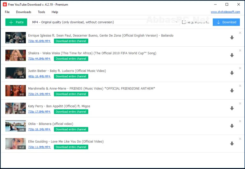The width and height of the screenshot is (245, 169).
Task: Remove Otilia Bilionera from the list
Action: pos(240,121)
